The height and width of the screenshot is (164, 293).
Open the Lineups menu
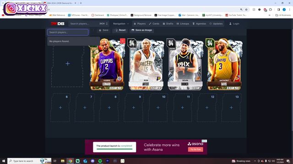[x=183, y=24]
